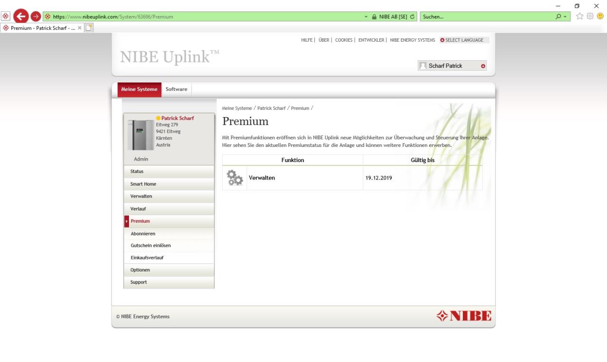Open browser settings gear icon
Image resolution: width=607 pixels, height=362 pixels.
pos(590,16)
